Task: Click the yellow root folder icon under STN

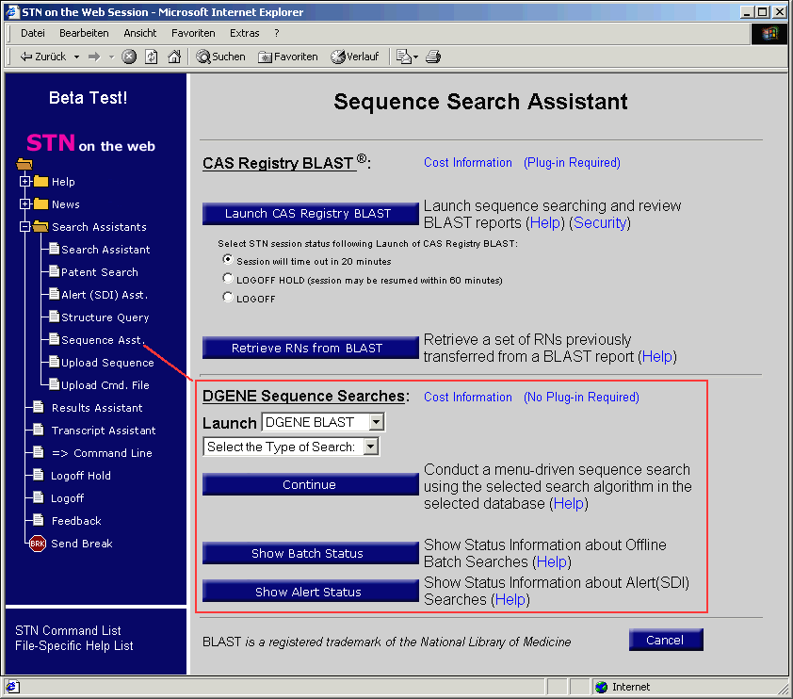Action: point(24,164)
